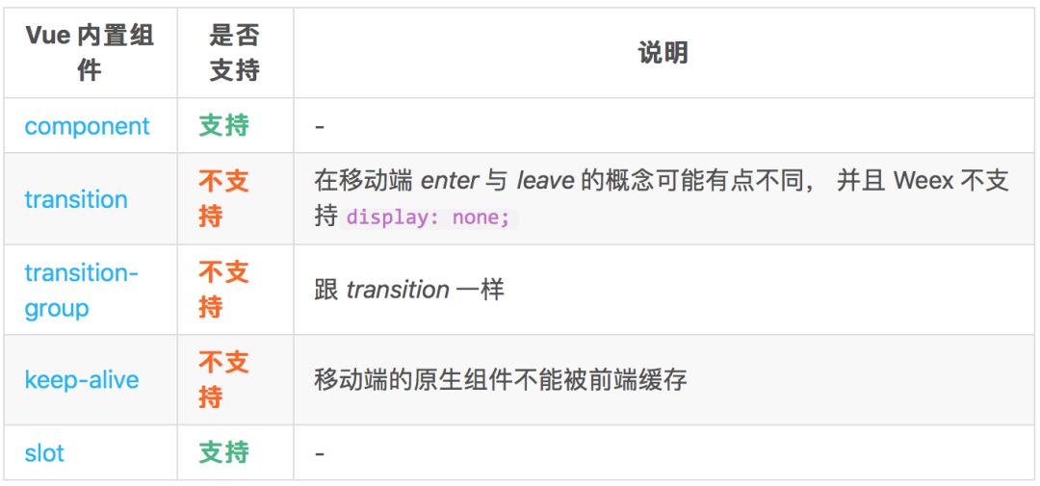
Task: Click orange "不支持" in the transition row
Action: tap(223, 198)
